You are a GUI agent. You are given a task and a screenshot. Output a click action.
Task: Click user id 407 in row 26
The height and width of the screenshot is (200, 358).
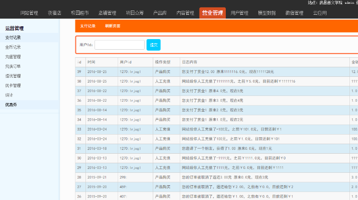(x=123, y=196)
